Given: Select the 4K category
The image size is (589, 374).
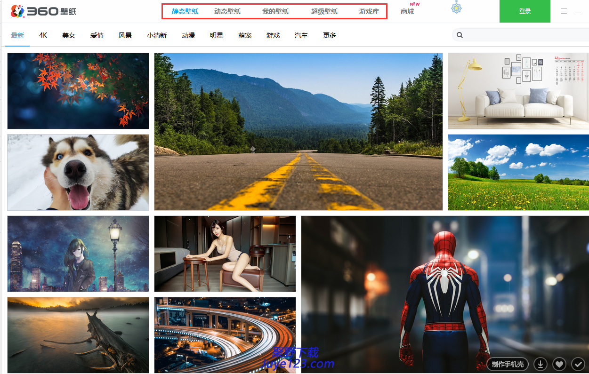Looking at the screenshot, I should (x=43, y=35).
